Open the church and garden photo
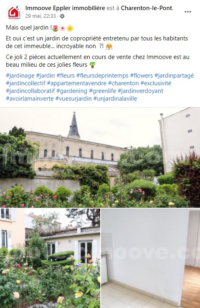This screenshot has width=200, height=308. coord(100,157)
